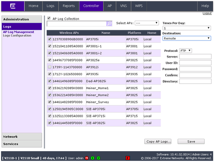Click the Directory input field
This screenshot has height=163, width=215.
point(195,81)
